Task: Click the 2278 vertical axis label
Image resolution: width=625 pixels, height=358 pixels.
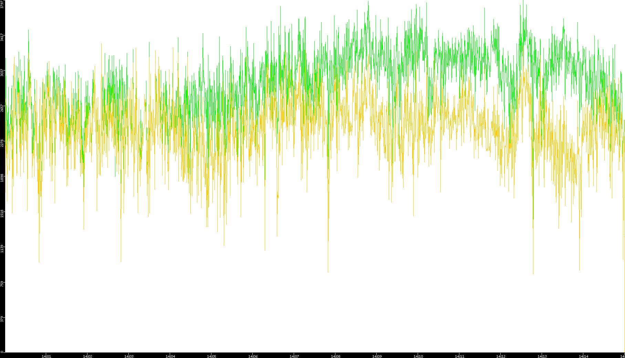Action: (x=2, y=143)
